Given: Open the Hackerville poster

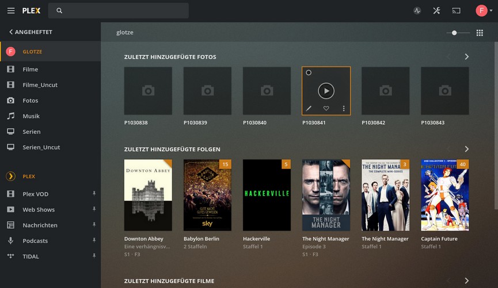Looking at the screenshot, I should (267, 195).
